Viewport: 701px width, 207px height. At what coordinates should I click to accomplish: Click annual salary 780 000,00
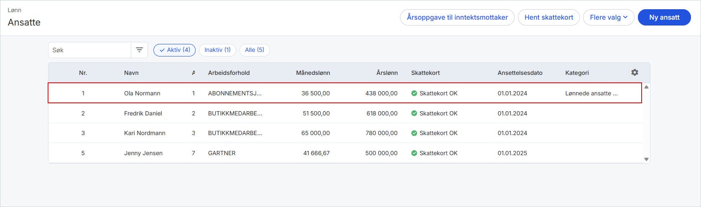click(x=382, y=133)
